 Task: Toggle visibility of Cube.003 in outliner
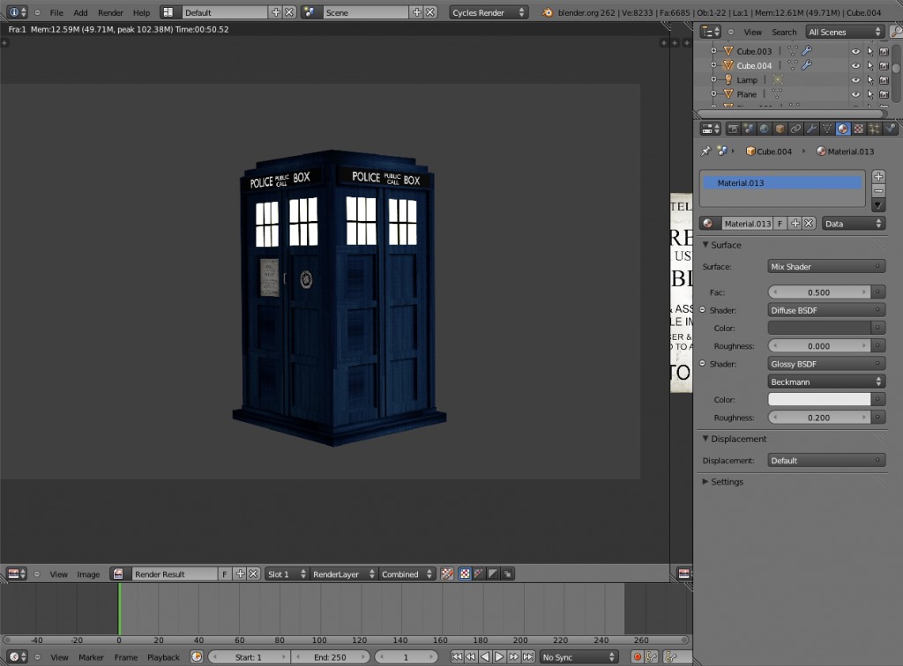(x=856, y=51)
